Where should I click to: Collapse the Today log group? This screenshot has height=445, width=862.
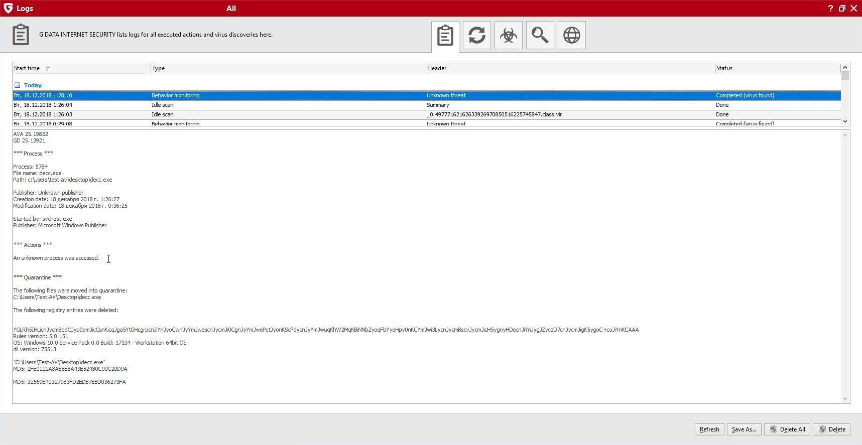tap(17, 85)
